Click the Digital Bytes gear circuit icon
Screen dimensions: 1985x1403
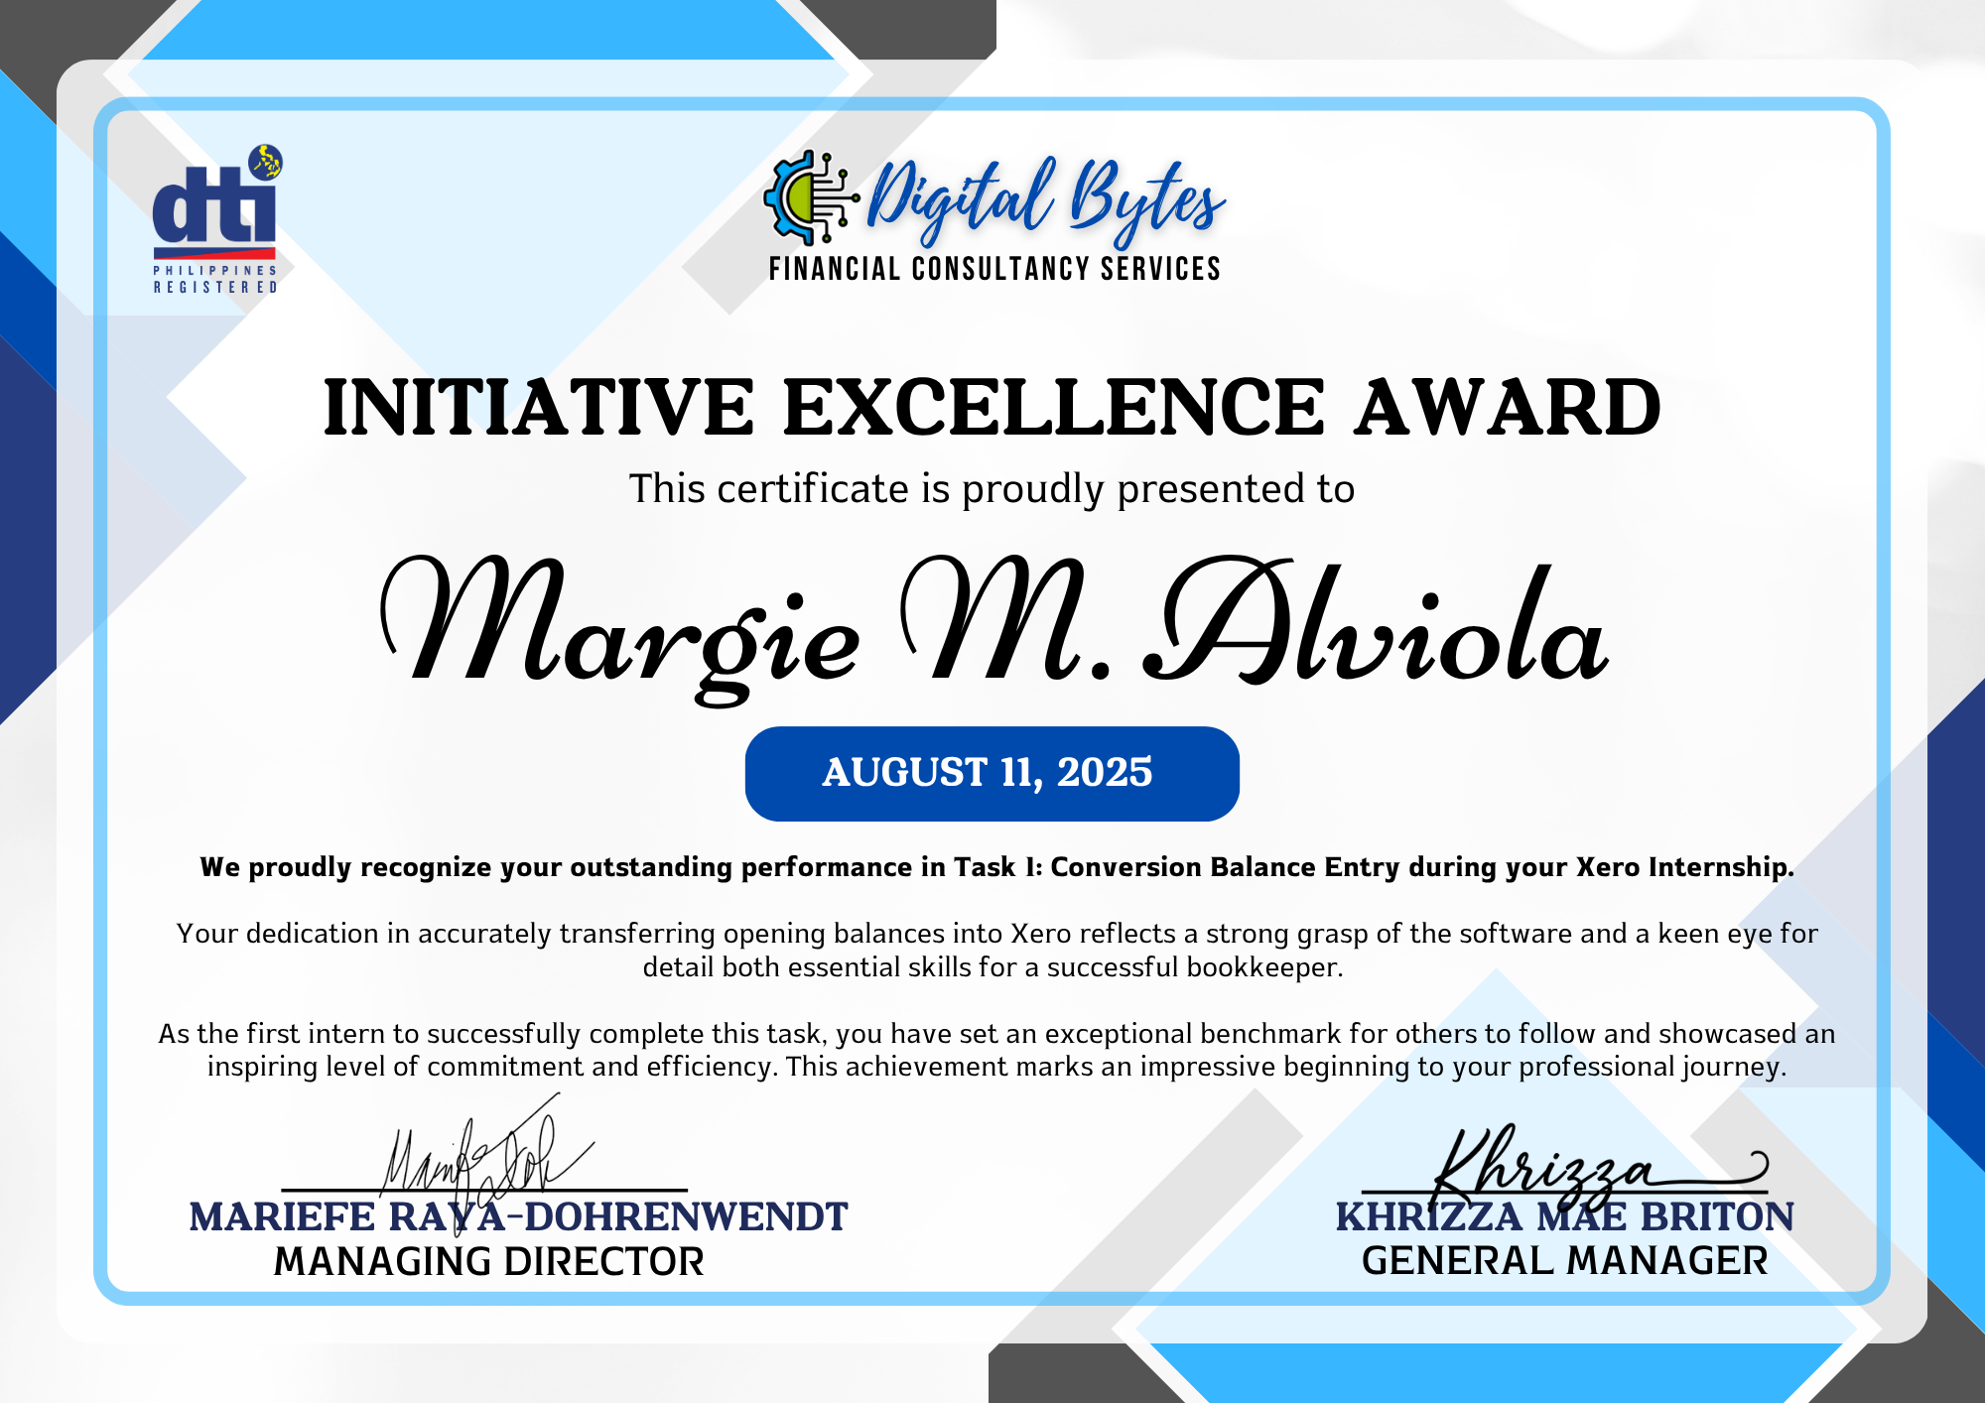[809, 198]
